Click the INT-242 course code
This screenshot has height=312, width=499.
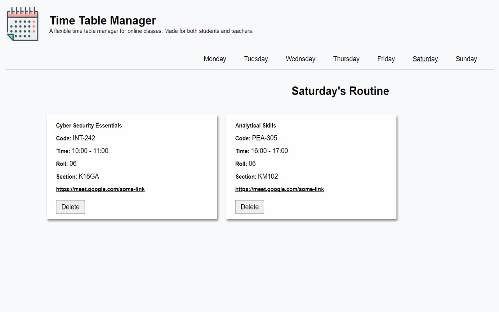pos(84,138)
